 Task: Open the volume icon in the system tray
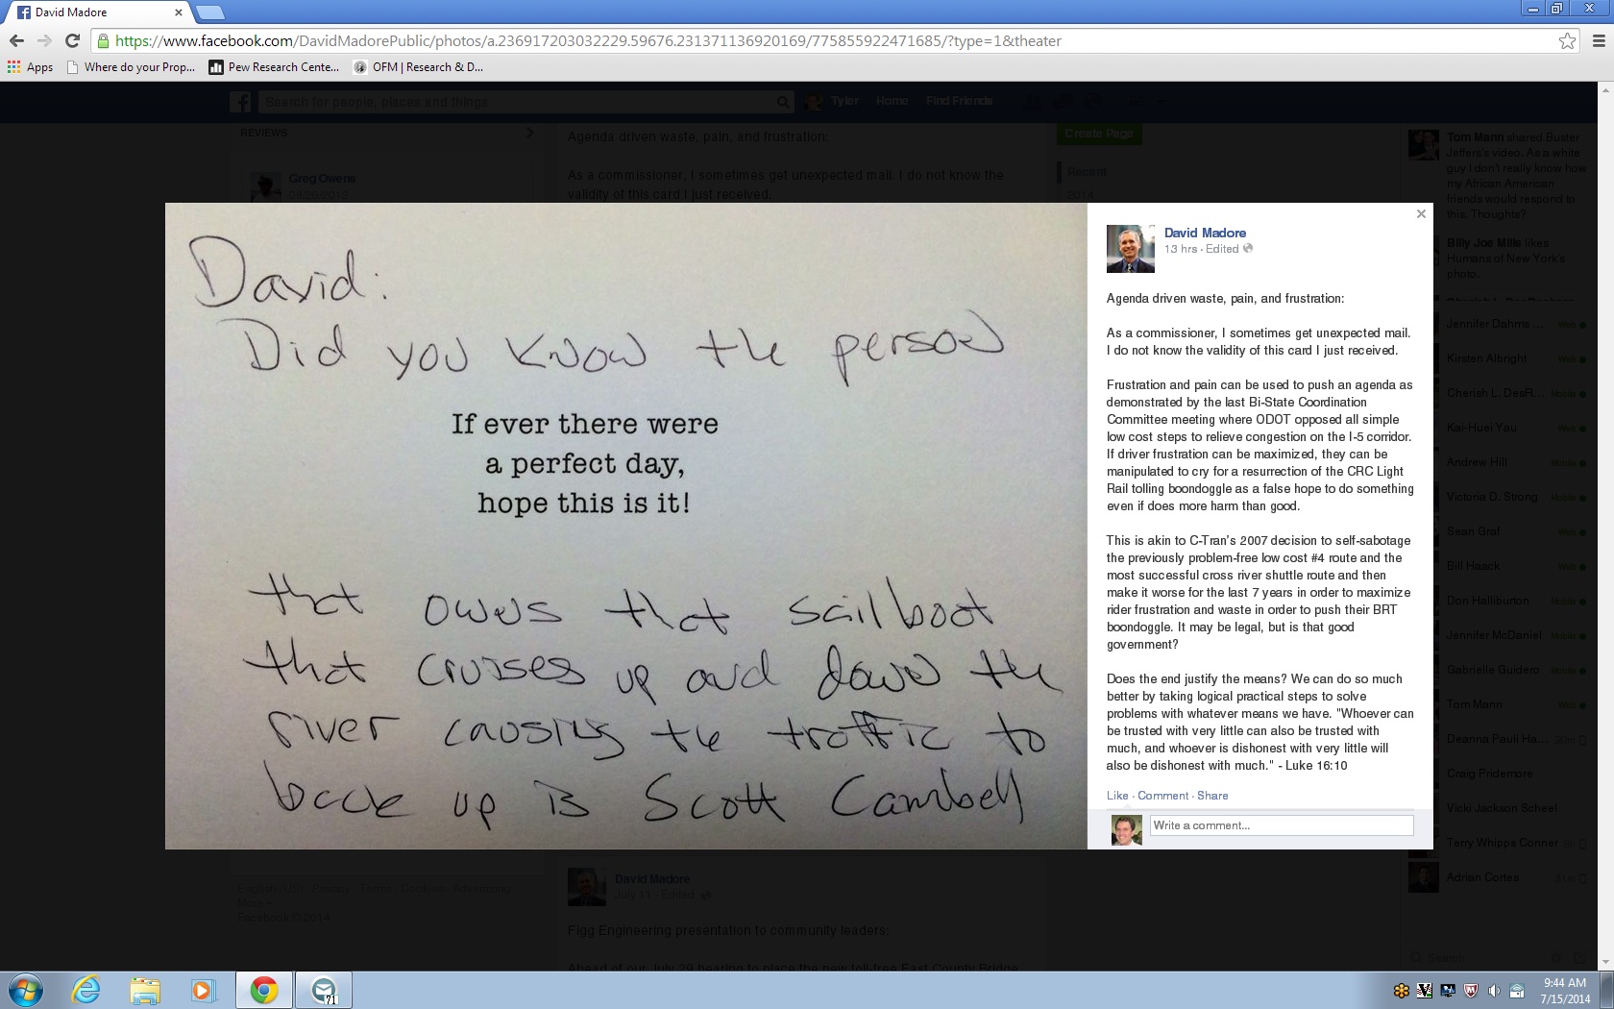pos(1494,991)
